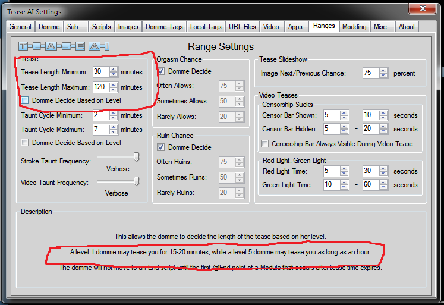
Task: Switch to the Modding tab
Action: [x=354, y=27]
